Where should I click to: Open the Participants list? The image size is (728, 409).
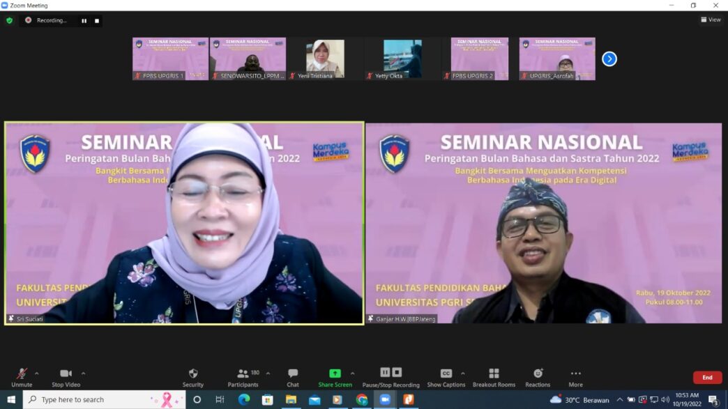click(243, 377)
